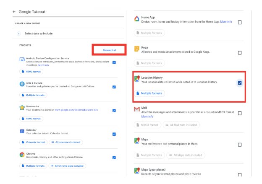
Task: Open Multiple formats for Arts & Culture
Action: pyautogui.click(x=33, y=95)
